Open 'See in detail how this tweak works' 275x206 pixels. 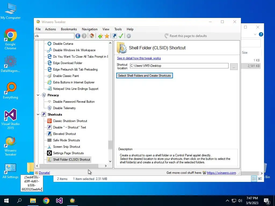(139, 58)
